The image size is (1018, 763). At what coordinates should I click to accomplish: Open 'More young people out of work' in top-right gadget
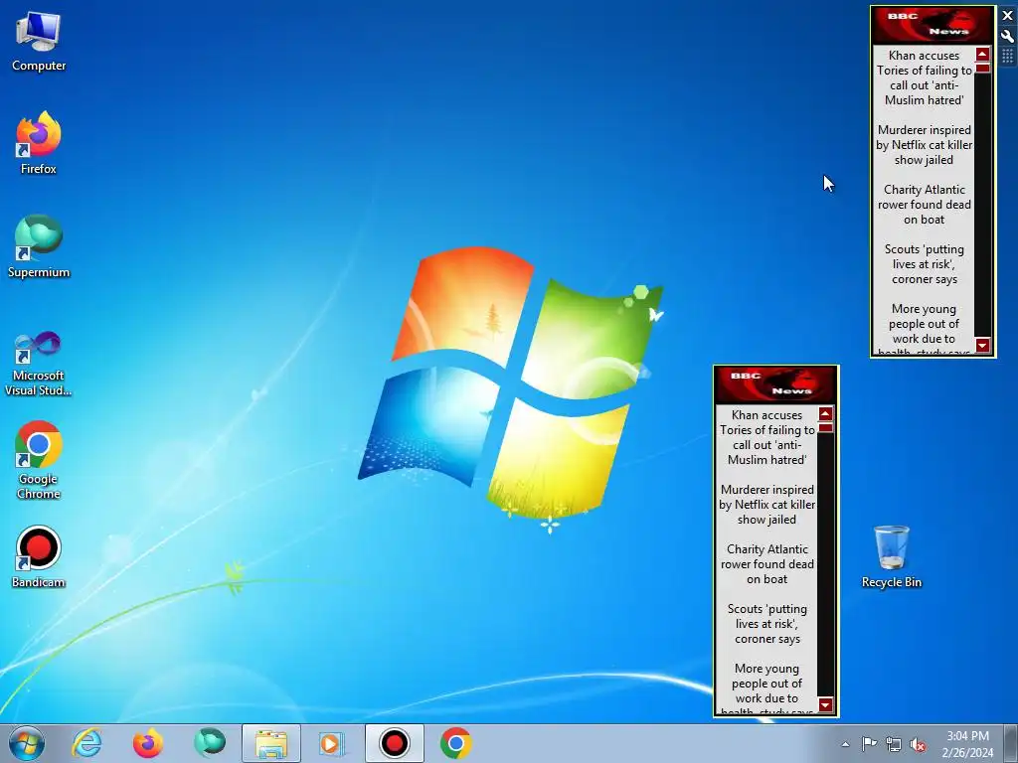pos(924,329)
